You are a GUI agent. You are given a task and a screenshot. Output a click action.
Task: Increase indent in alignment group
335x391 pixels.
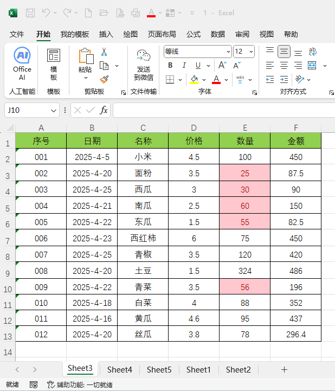click(284, 80)
